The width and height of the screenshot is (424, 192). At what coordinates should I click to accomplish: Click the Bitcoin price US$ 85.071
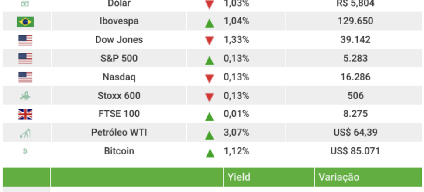pyautogui.click(x=355, y=151)
